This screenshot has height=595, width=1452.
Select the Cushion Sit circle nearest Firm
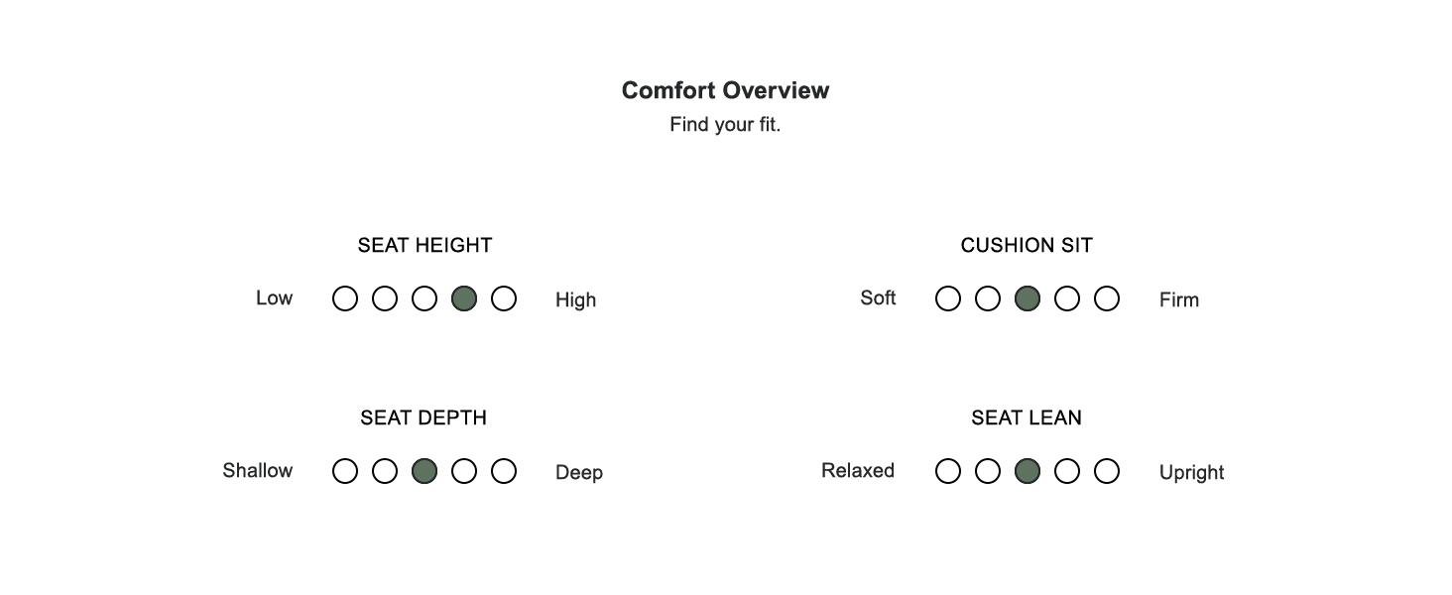(1107, 298)
